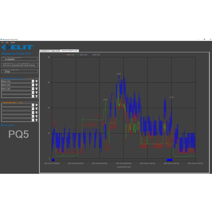Viewport: 212px width, 212px height.
Task: Click the 45,286 peak value label
Action: [105, 100]
